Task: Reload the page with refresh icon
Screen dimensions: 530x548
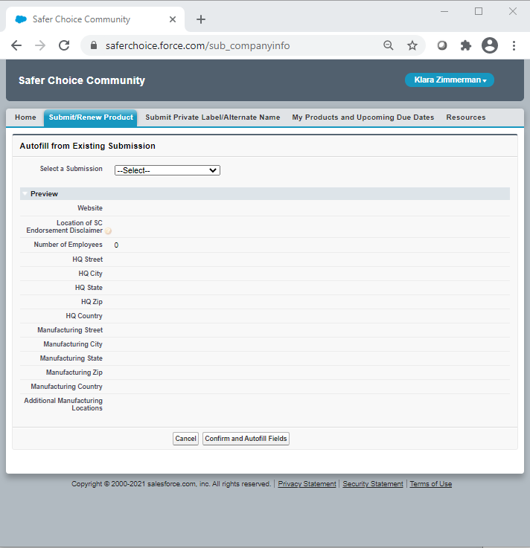Action: pyautogui.click(x=64, y=45)
